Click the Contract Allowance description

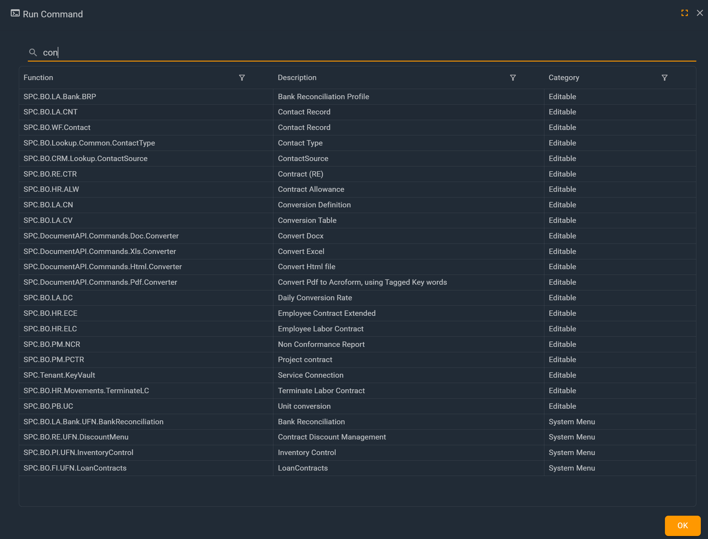pos(311,189)
